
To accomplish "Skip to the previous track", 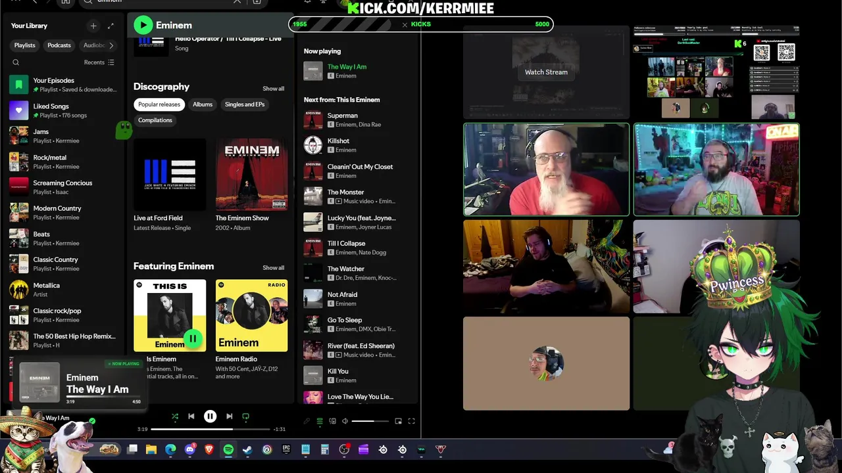I will (191, 416).
